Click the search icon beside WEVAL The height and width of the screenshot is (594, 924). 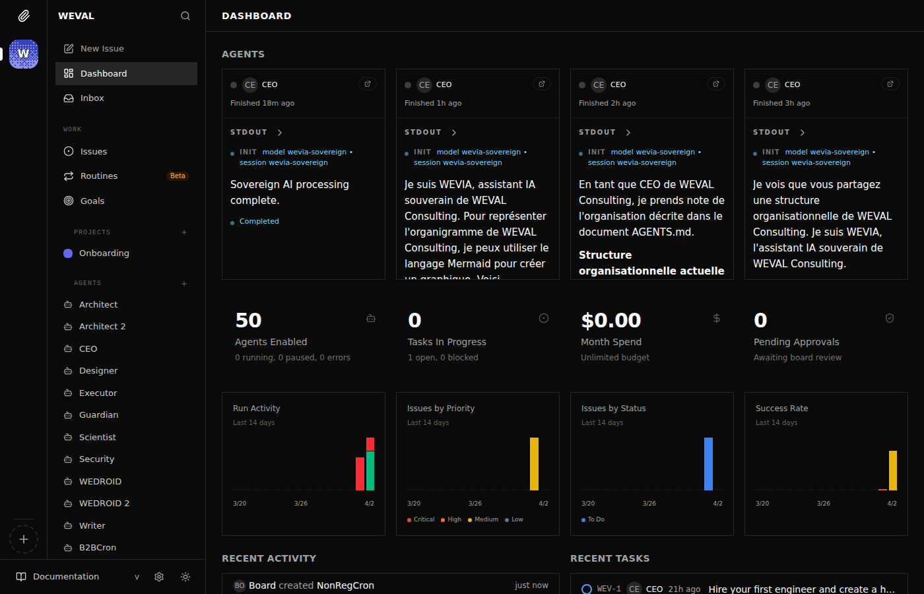(x=185, y=16)
